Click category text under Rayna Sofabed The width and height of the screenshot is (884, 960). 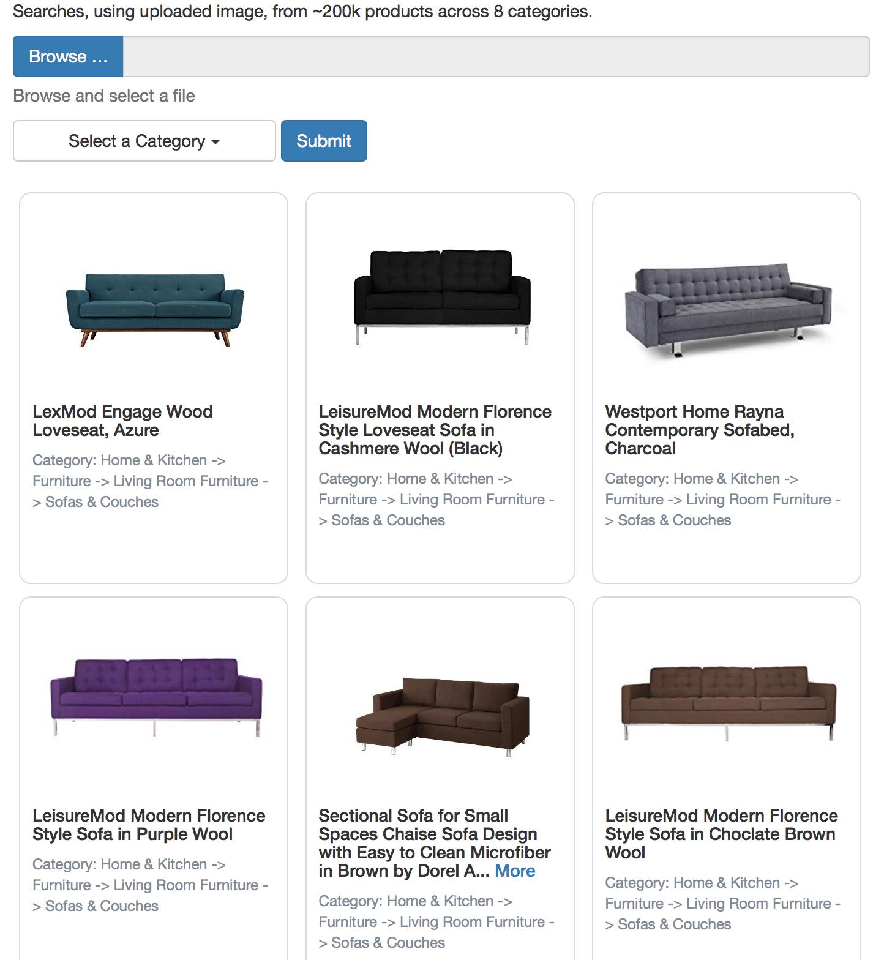point(722,500)
